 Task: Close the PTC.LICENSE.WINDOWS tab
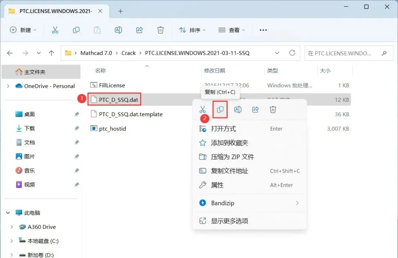(x=100, y=11)
